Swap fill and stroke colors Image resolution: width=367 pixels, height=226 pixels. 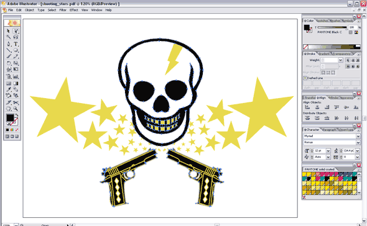tap(17, 115)
